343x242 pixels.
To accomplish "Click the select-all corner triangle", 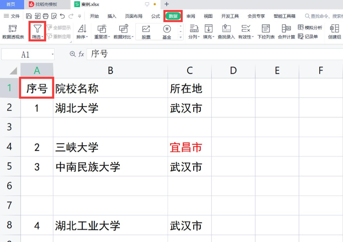I will pos(13,71).
